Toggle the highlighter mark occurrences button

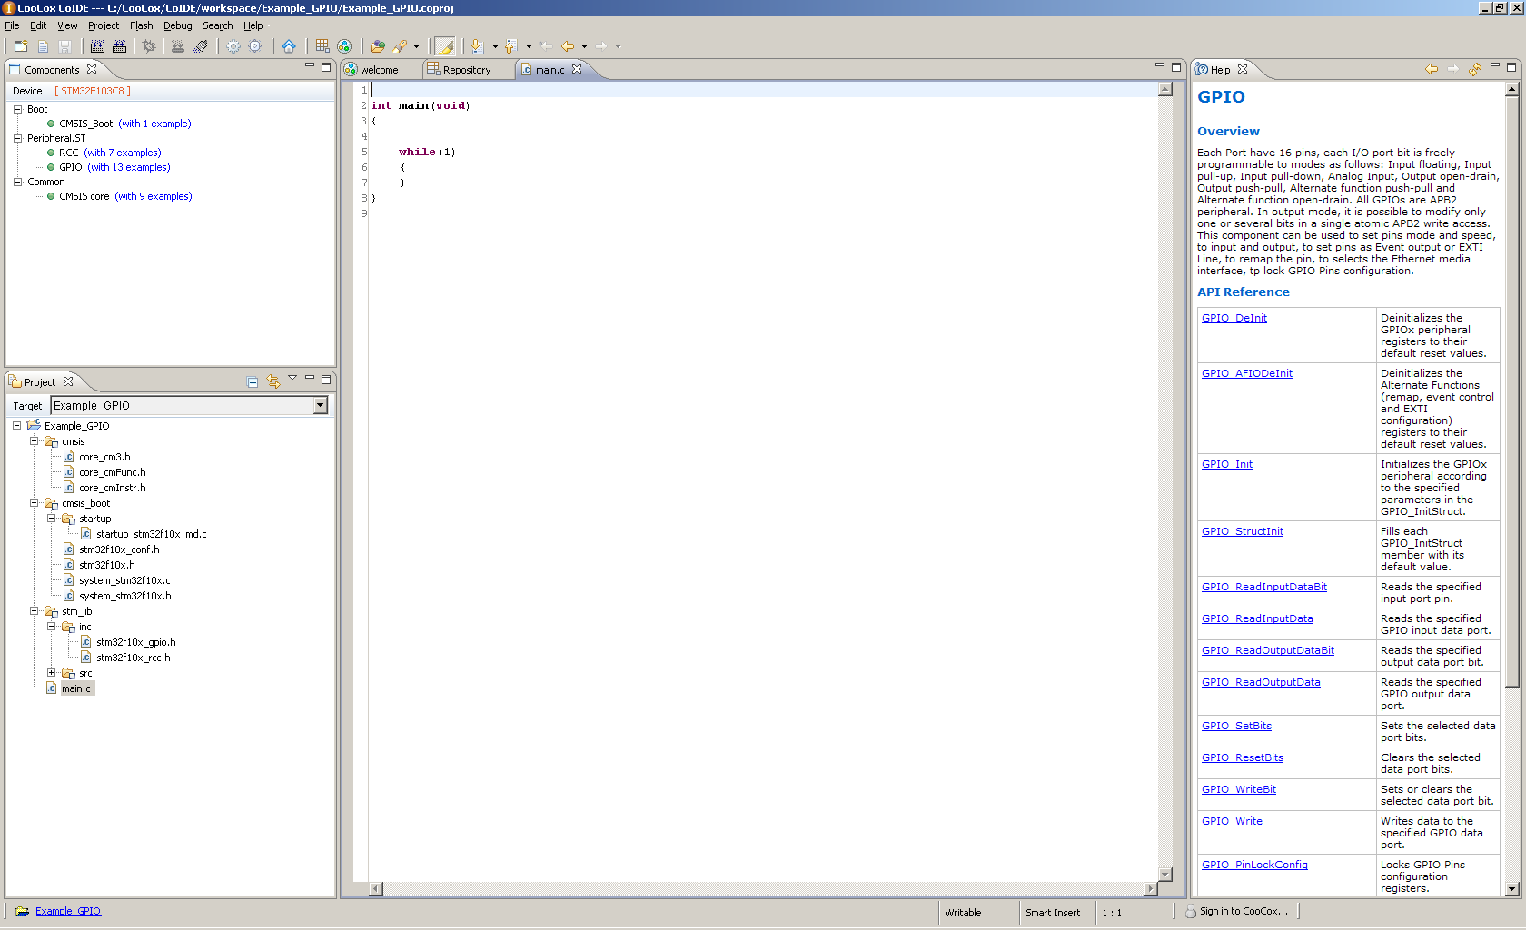445,46
